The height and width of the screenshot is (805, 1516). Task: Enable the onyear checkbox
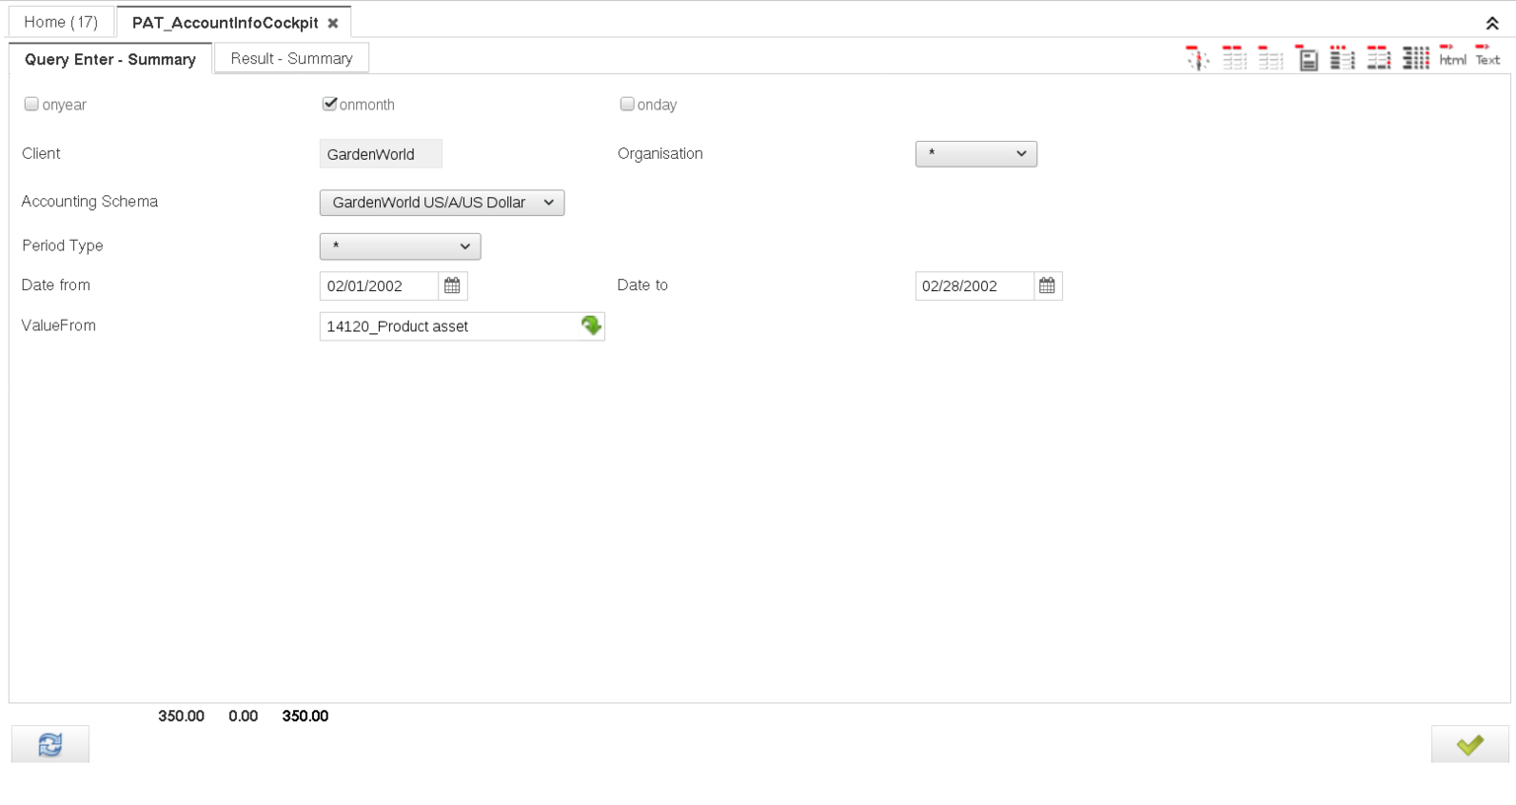[x=32, y=104]
